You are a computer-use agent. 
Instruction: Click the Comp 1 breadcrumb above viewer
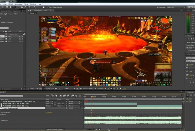33,13
